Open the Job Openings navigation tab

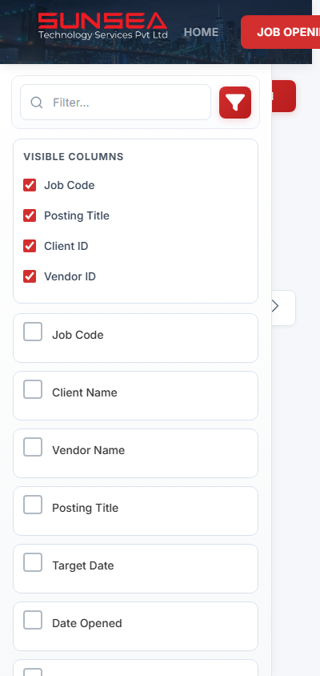(x=280, y=32)
